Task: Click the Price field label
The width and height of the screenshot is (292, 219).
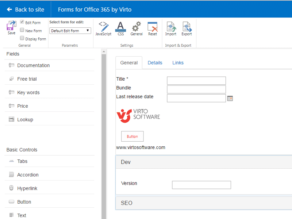Action: (23, 106)
